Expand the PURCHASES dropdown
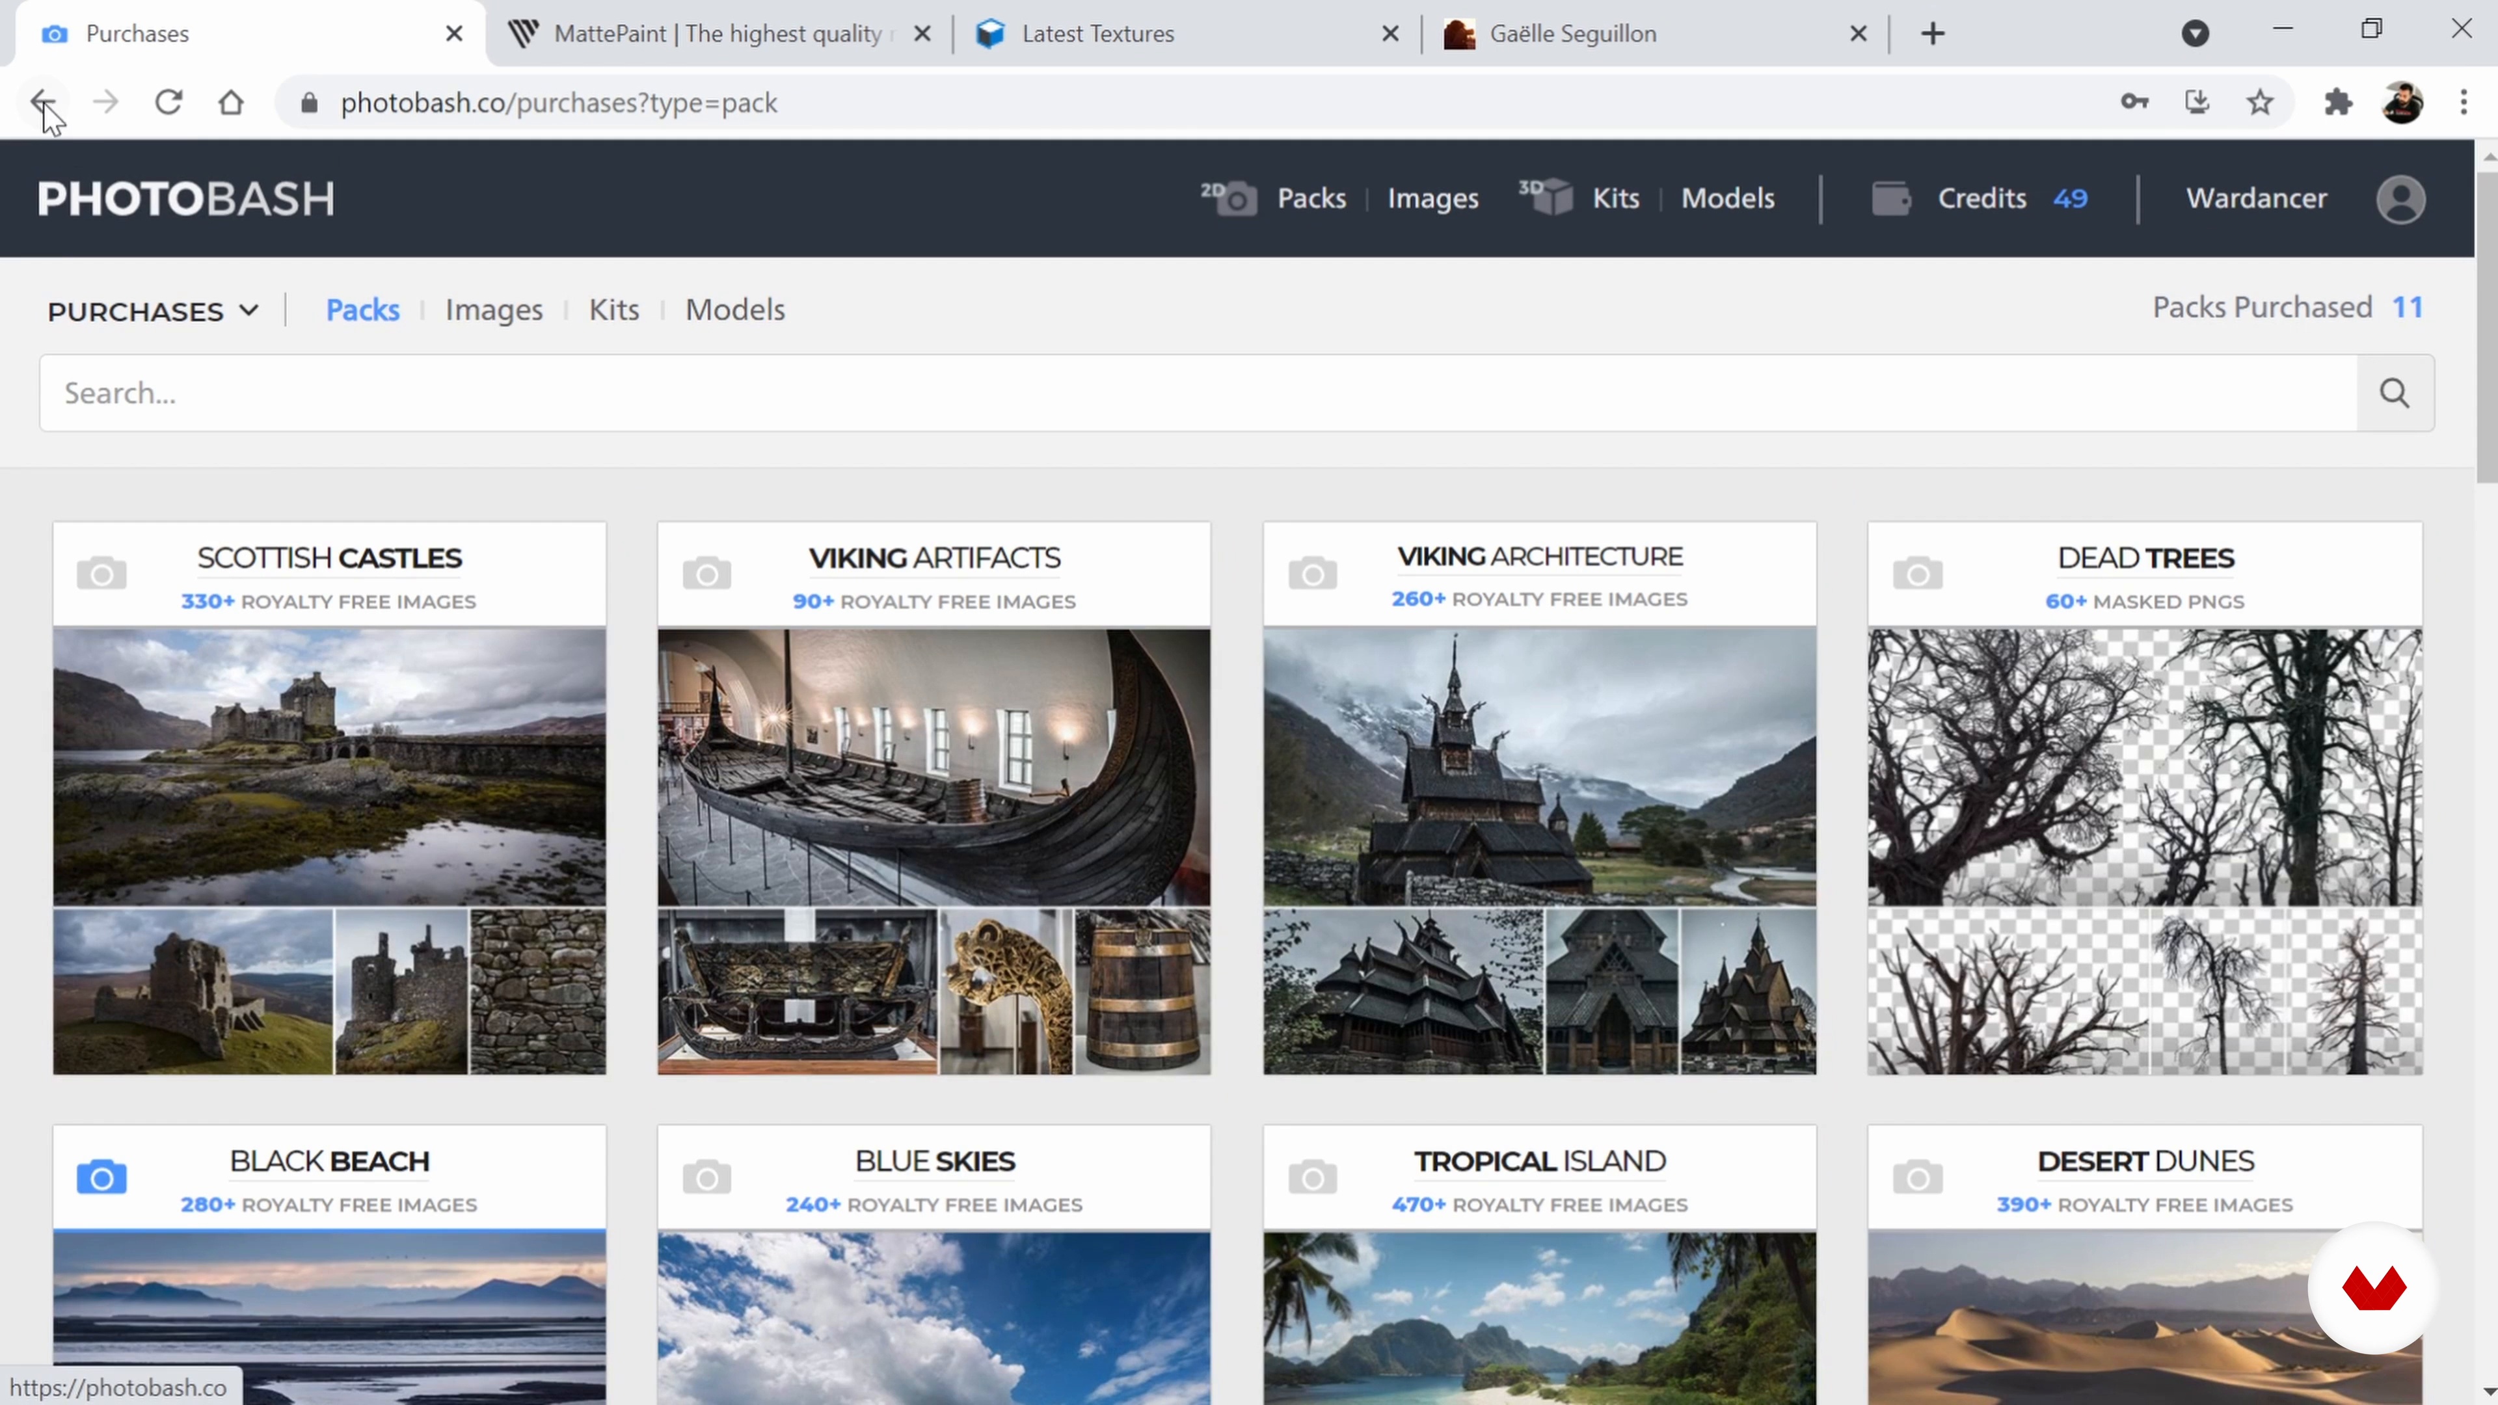 click(x=154, y=312)
